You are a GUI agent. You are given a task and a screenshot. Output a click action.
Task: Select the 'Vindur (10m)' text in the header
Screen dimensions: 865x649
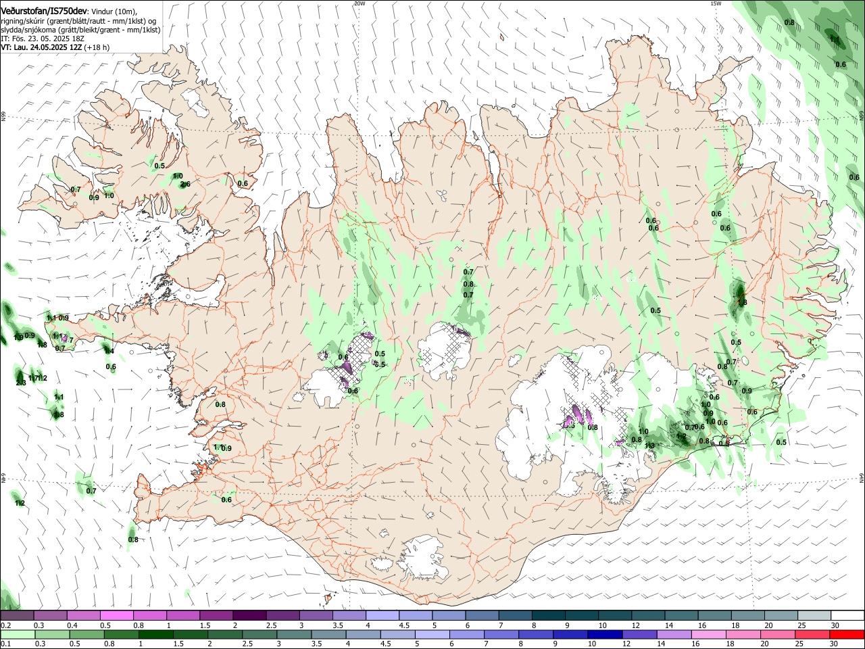pos(114,11)
